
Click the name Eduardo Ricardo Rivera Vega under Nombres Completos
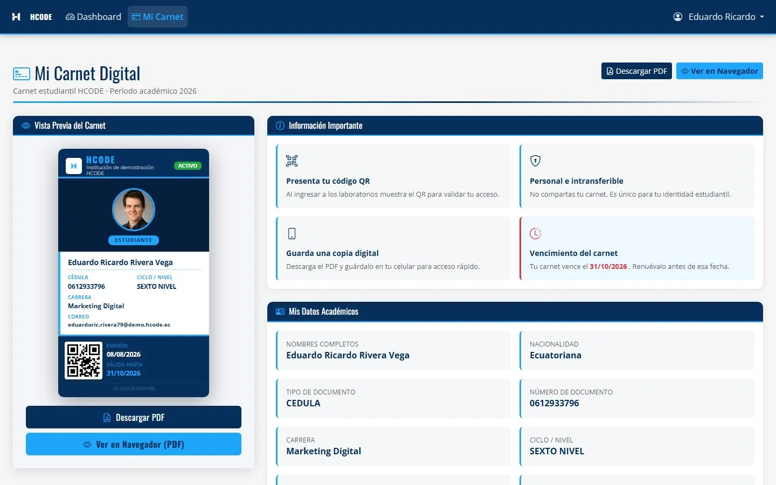[348, 355]
